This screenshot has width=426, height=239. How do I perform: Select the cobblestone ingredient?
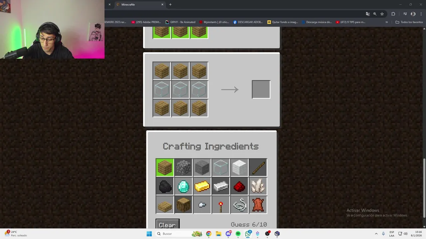point(183,167)
